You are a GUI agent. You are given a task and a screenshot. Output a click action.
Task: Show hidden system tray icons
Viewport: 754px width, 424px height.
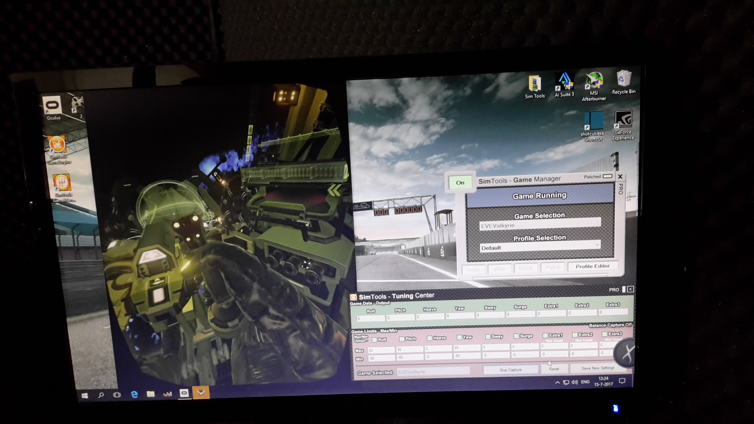point(557,382)
